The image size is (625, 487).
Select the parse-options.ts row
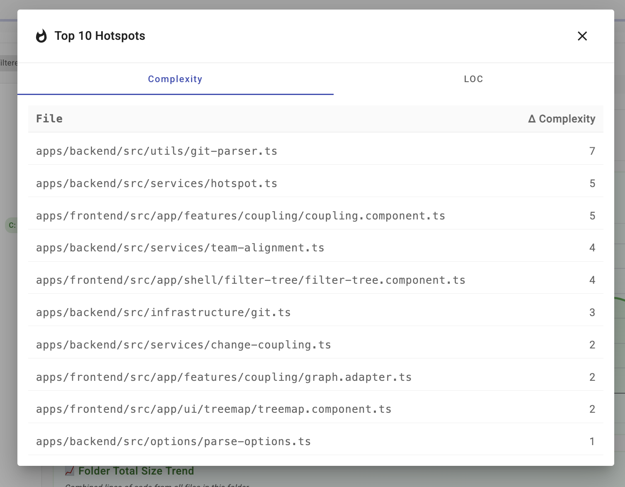click(173, 441)
